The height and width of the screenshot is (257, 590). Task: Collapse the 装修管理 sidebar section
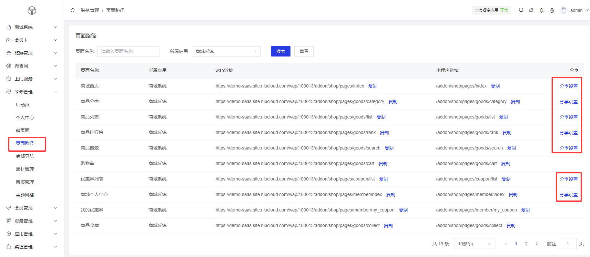(32, 92)
